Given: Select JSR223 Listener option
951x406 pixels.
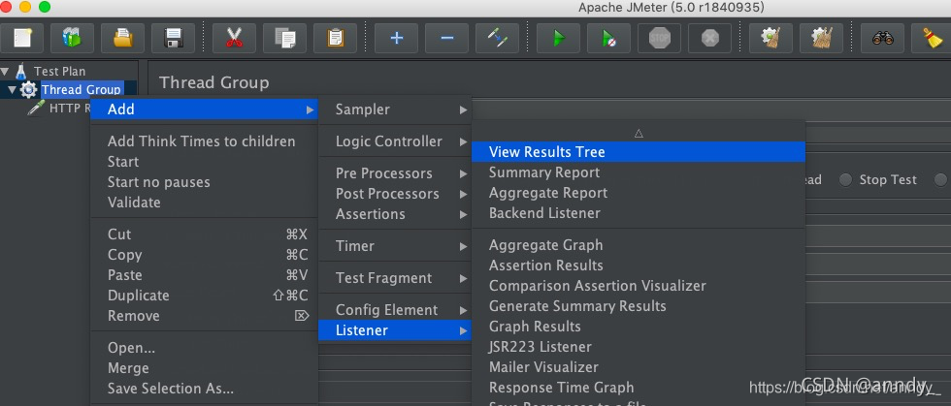Looking at the screenshot, I should click(639, 347).
